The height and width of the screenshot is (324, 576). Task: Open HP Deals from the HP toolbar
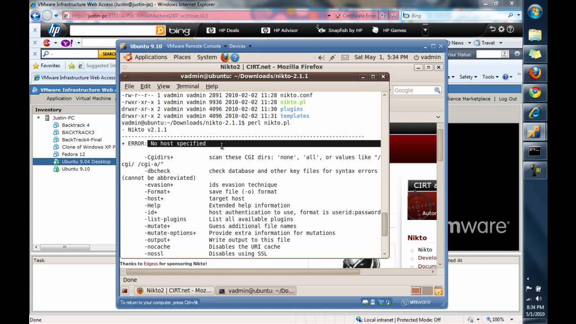tap(223, 30)
